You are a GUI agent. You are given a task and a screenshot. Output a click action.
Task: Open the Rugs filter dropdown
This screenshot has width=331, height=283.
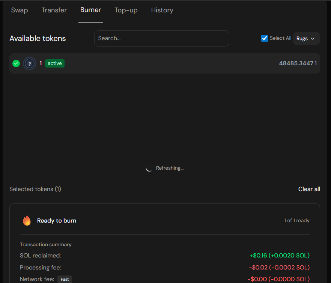pos(306,38)
